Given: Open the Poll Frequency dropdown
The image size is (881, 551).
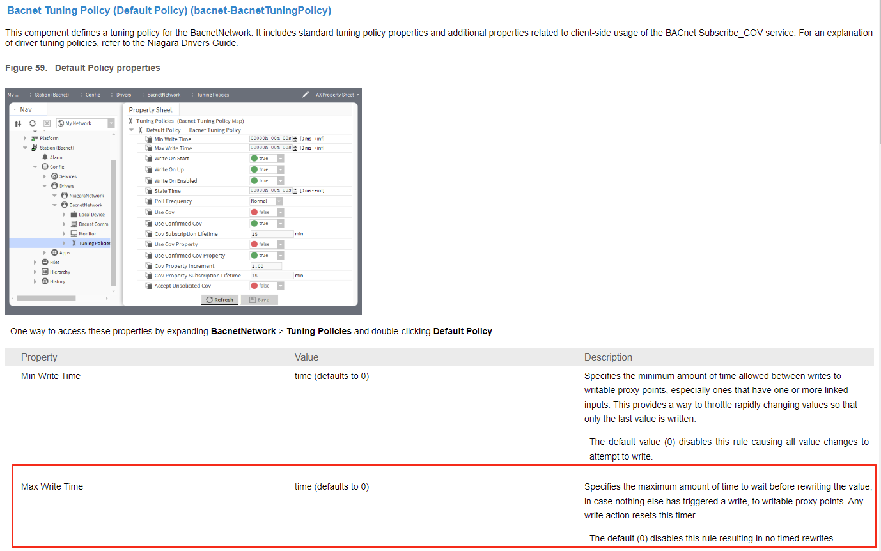Looking at the screenshot, I should (x=265, y=201).
